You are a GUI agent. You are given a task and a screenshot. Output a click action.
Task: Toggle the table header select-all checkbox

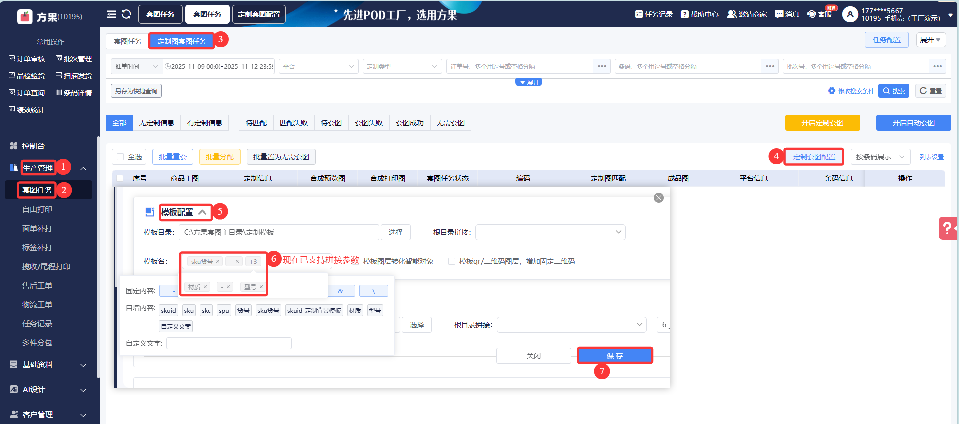[120, 178]
